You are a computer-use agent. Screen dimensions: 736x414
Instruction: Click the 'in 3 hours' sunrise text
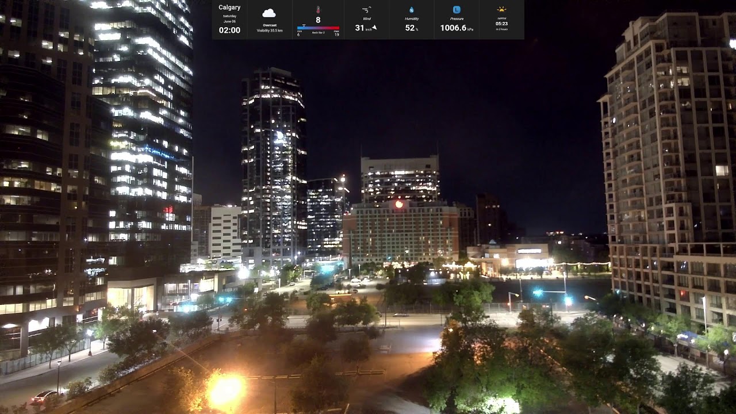pyautogui.click(x=501, y=29)
